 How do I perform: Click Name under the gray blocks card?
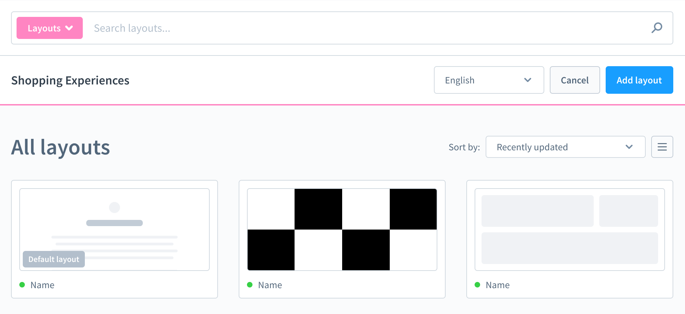498,285
